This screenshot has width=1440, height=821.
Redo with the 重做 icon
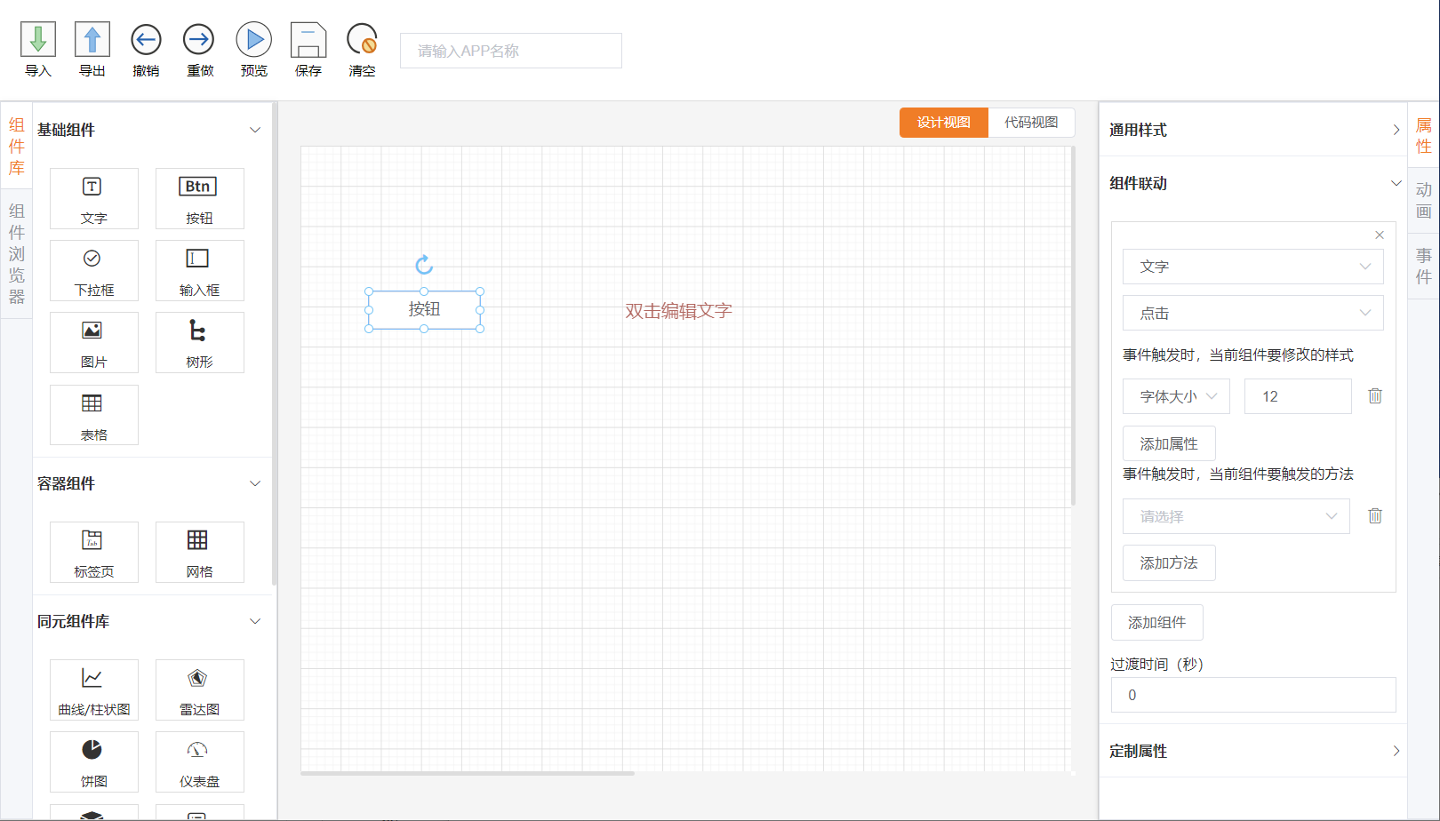(199, 40)
